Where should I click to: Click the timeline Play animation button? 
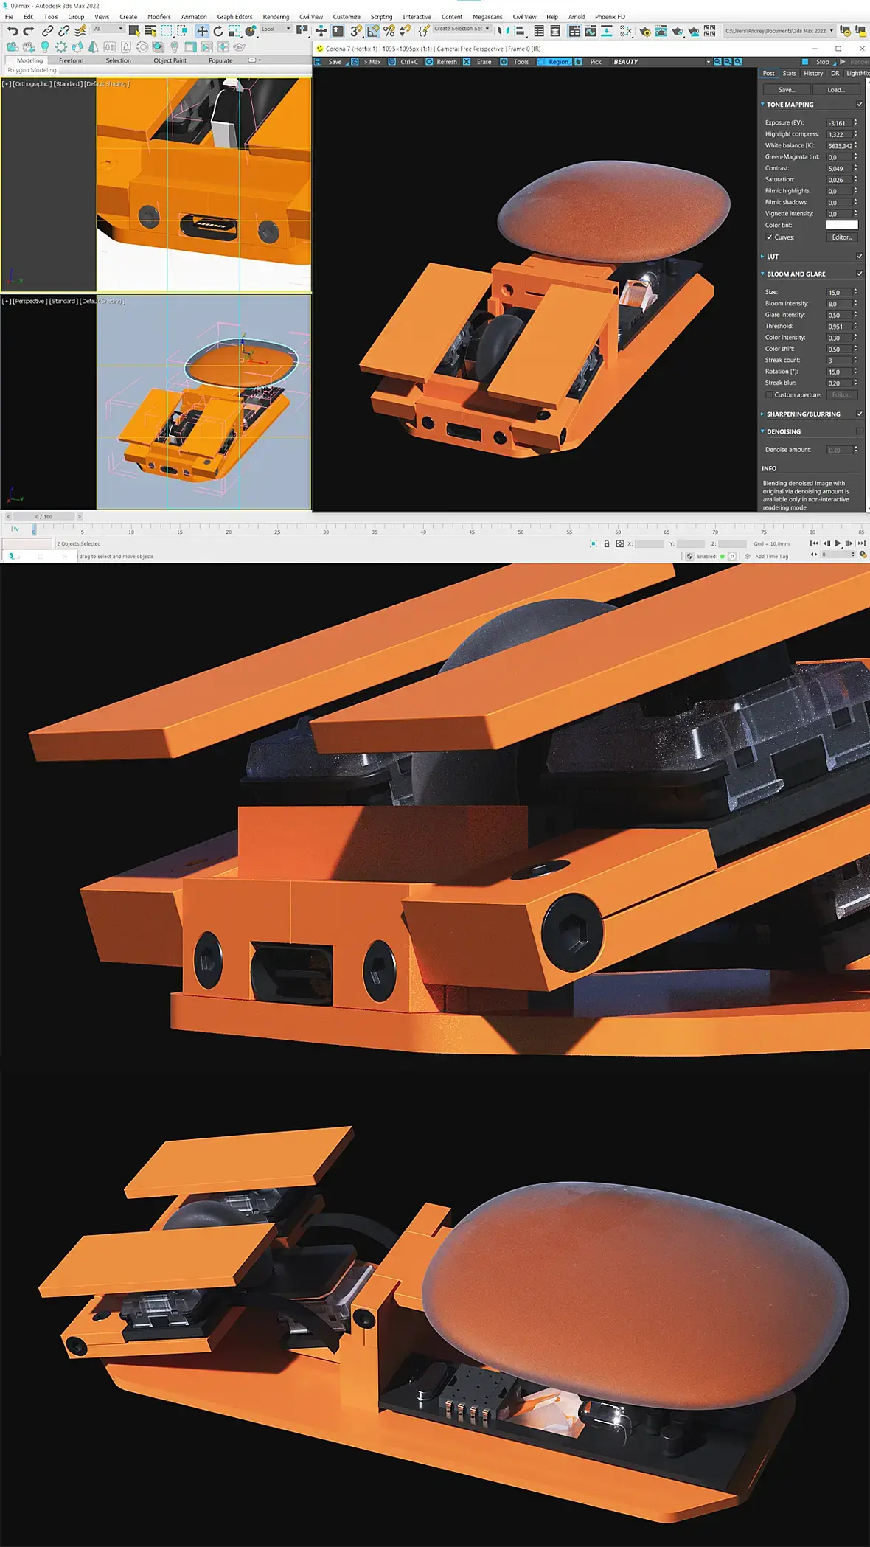838,543
